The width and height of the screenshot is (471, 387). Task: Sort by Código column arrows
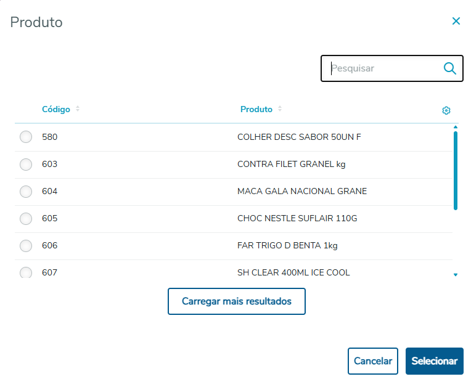click(x=78, y=109)
